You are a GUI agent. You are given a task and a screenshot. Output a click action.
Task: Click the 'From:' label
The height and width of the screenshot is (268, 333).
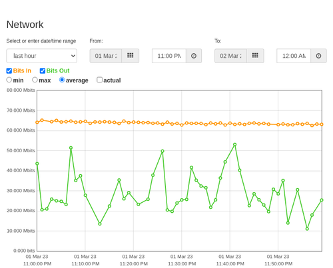click(96, 41)
